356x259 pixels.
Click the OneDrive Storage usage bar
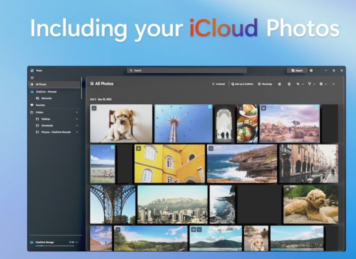55,246
